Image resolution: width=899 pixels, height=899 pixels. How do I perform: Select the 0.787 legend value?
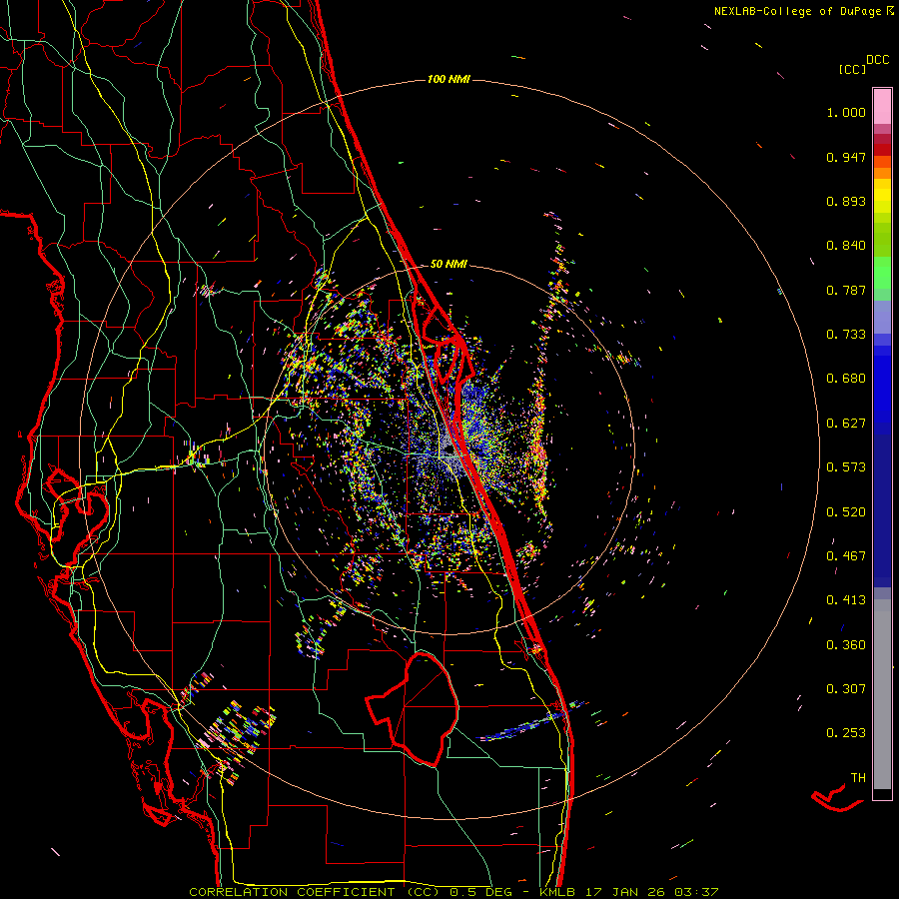pyautogui.click(x=846, y=290)
